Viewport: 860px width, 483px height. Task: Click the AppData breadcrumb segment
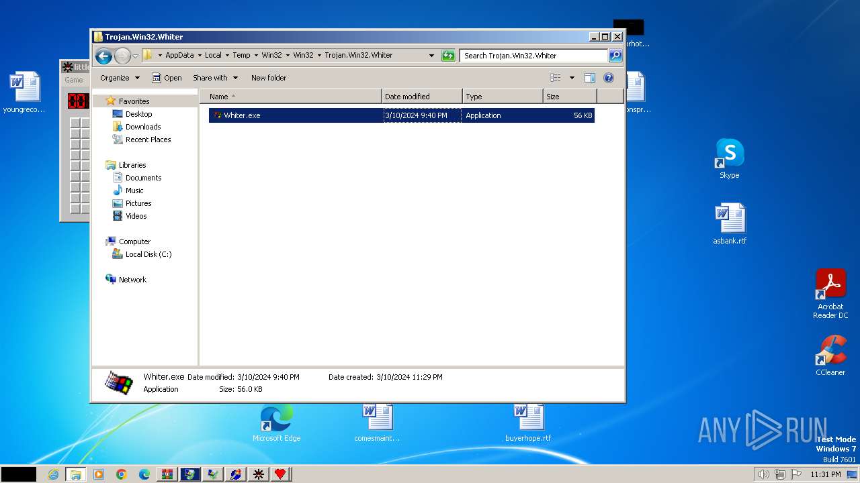pos(179,56)
